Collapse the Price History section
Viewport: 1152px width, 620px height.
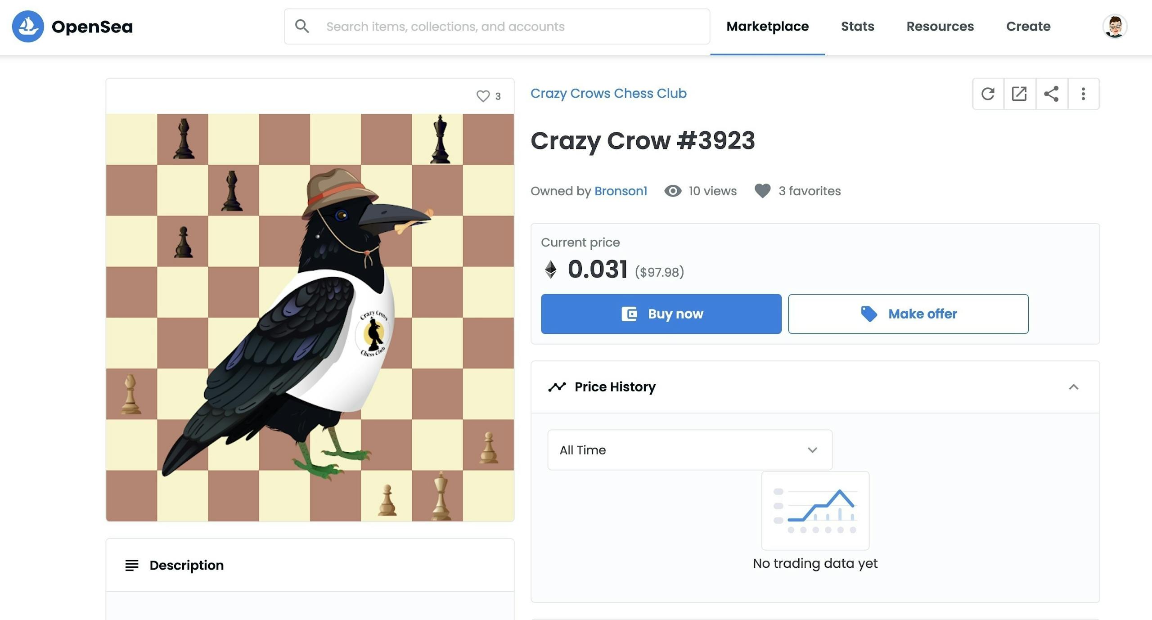tap(1073, 387)
